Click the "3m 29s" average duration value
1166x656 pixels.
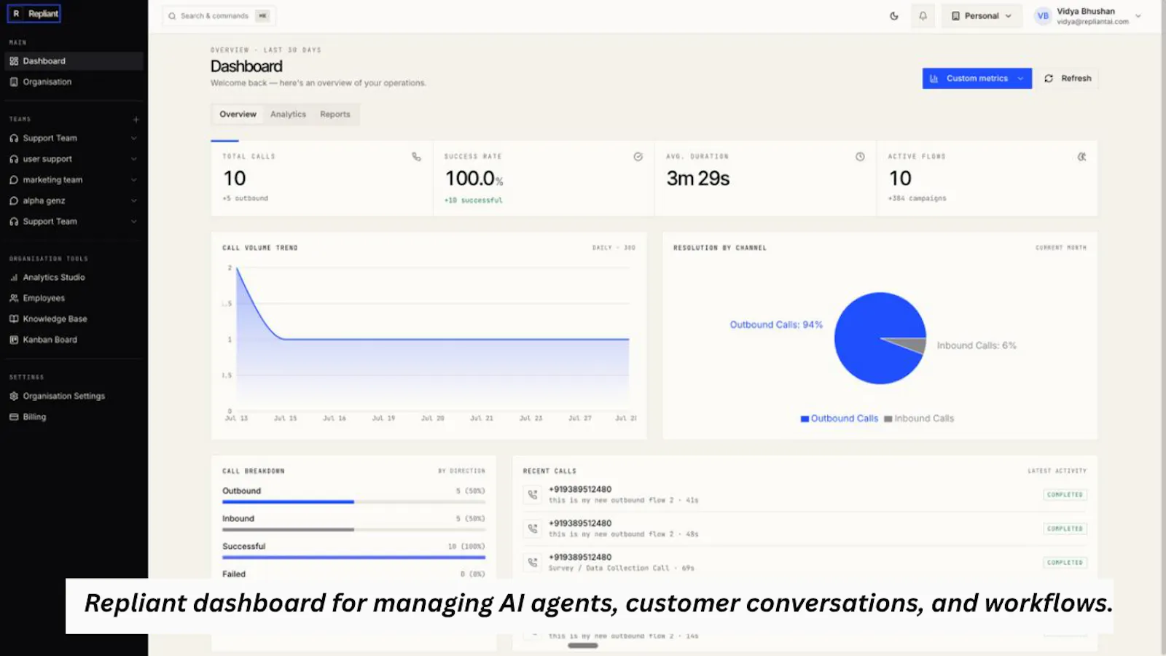pyautogui.click(x=698, y=179)
